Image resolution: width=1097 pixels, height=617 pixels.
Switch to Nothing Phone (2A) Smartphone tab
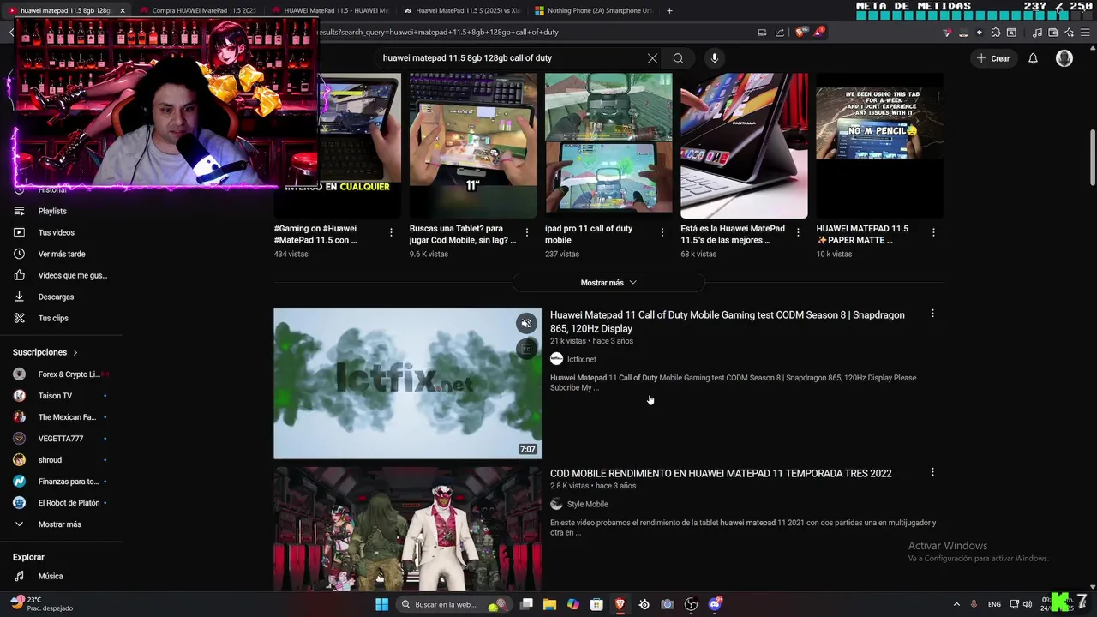591,10
